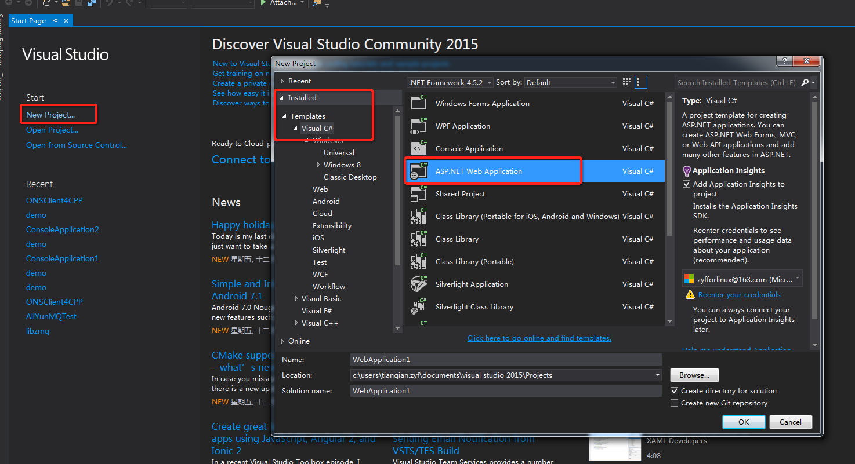
Task: Expand the Visual C++ node
Action: click(x=296, y=323)
